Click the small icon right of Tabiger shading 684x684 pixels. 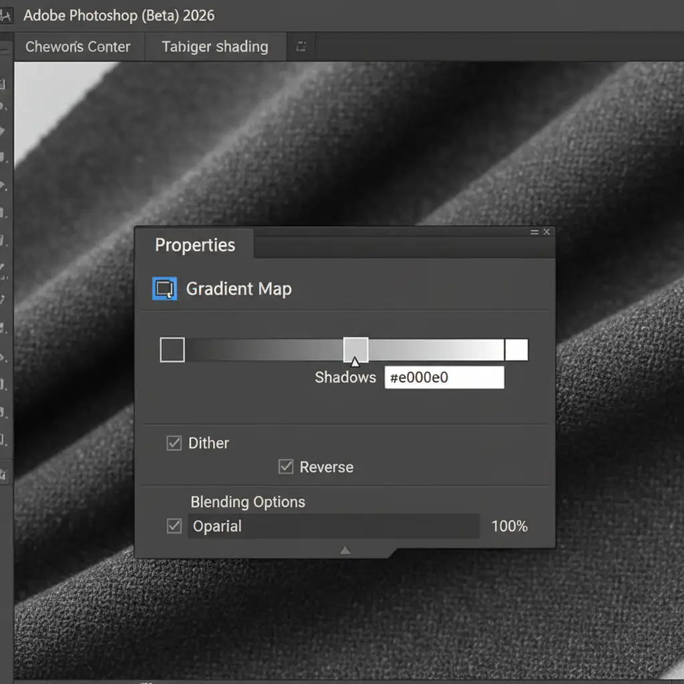(301, 47)
